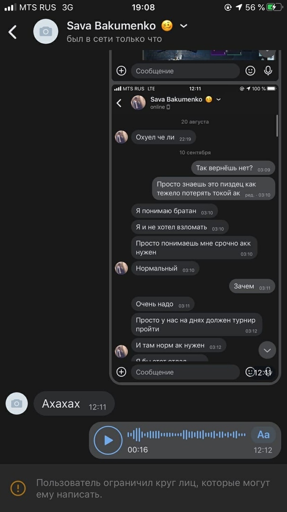Tap the plus attachment icon in the lower screenshot

[121, 372]
